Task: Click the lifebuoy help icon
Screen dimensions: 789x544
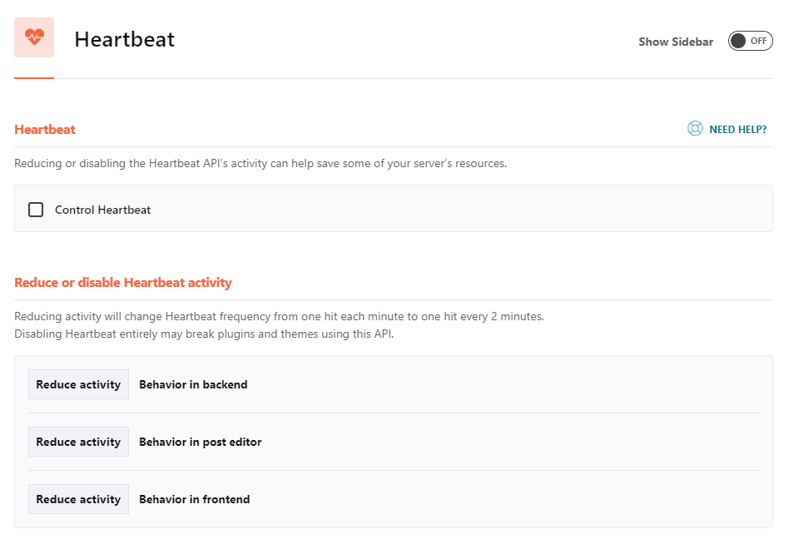Action: 695,129
